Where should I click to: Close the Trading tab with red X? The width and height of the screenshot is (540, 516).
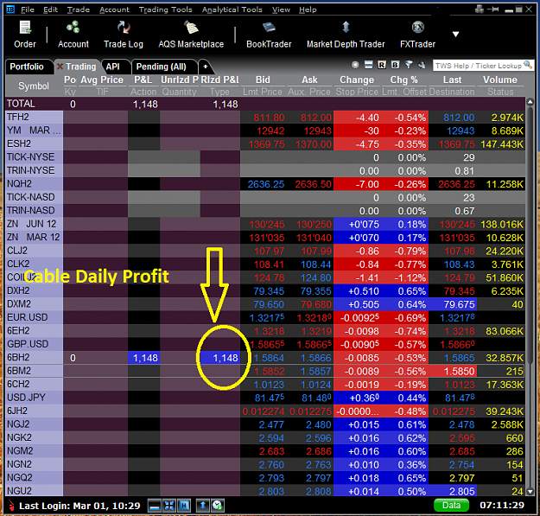tap(60, 67)
